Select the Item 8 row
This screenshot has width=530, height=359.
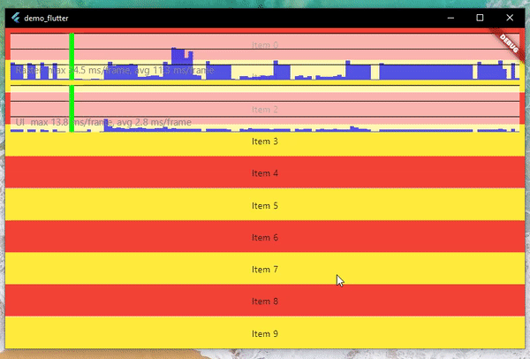(x=265, y=301)
